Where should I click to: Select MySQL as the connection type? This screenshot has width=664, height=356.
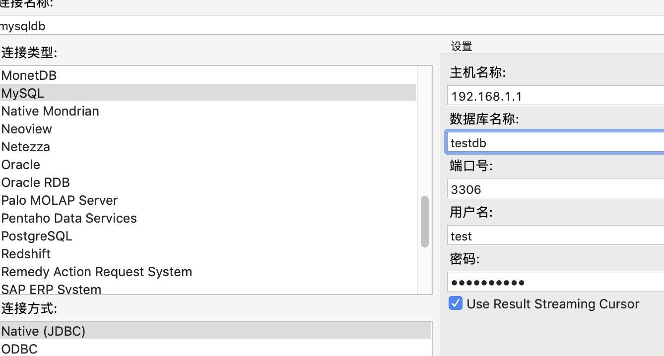[22, 93]
